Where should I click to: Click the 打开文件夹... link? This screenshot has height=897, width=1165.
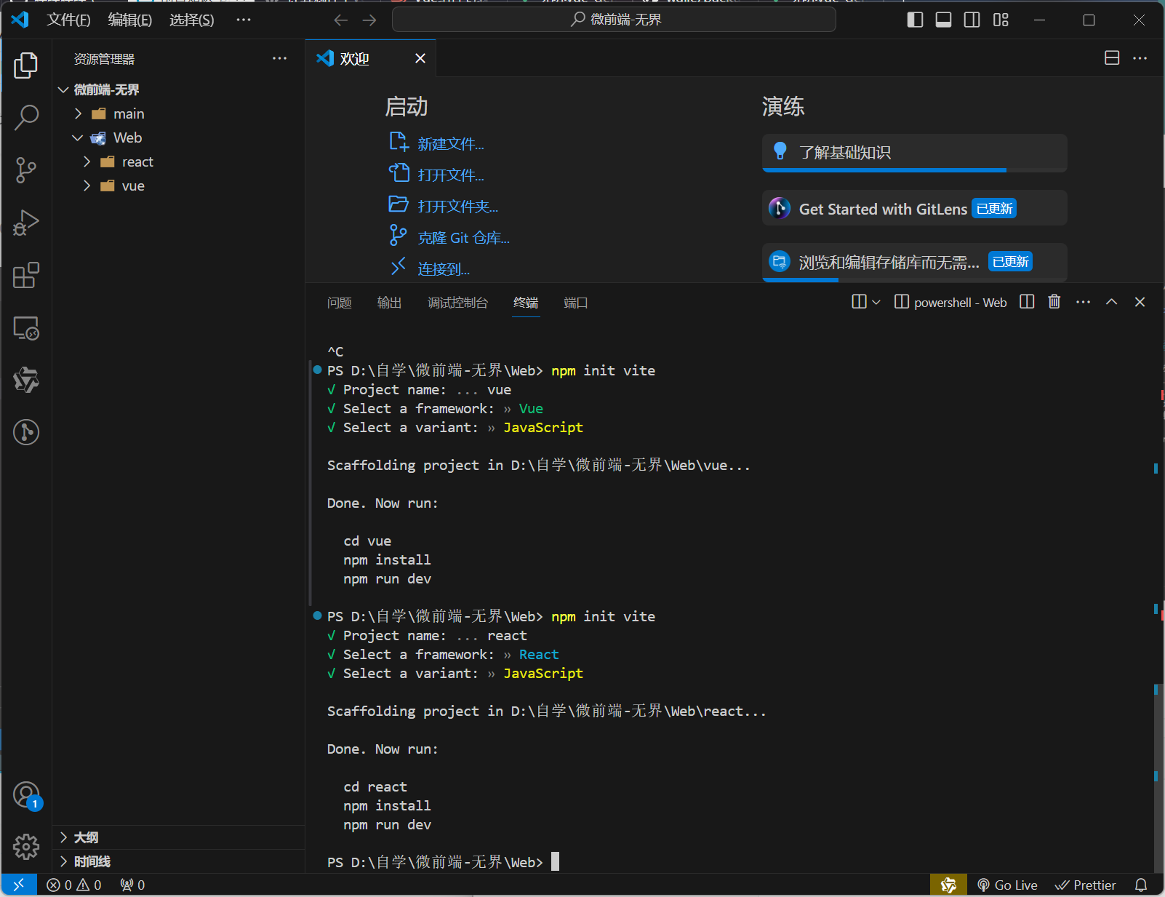(x=458, y=207)
